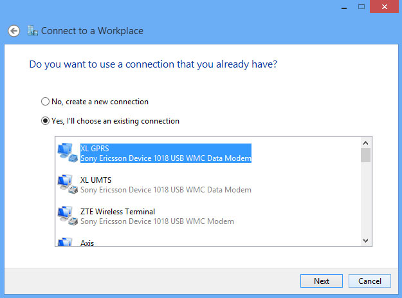Viewport: 402px width, 298px height.
Task: Click the Connect to a Workplace title icon
Action: [x=33, y=30]
